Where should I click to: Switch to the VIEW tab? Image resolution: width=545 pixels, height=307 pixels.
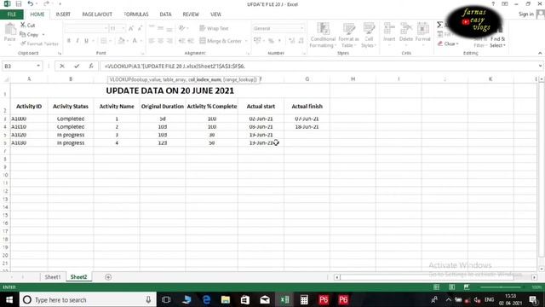(x=215, y=14)
